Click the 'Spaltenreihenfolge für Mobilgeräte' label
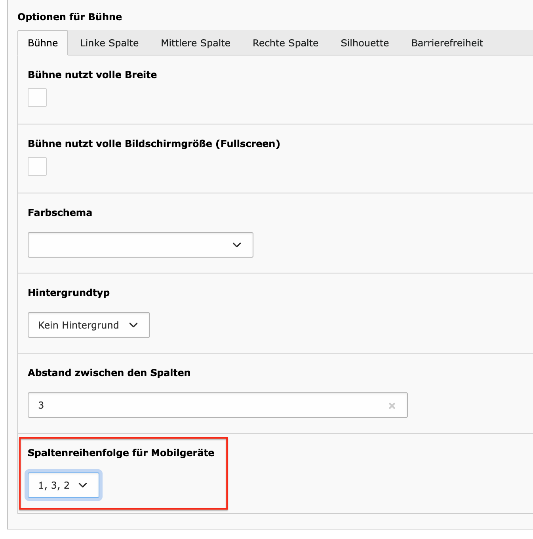Image resolution: width=533 pixels, height=539 pixels. pyautogui.click(x=121, y=453)
